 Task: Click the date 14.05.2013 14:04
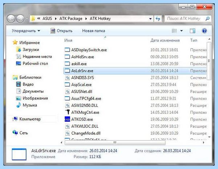pos(164,112)
